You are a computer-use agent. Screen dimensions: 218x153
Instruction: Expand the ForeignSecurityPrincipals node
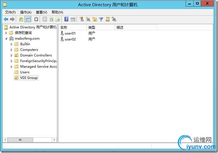pos(12,61)
